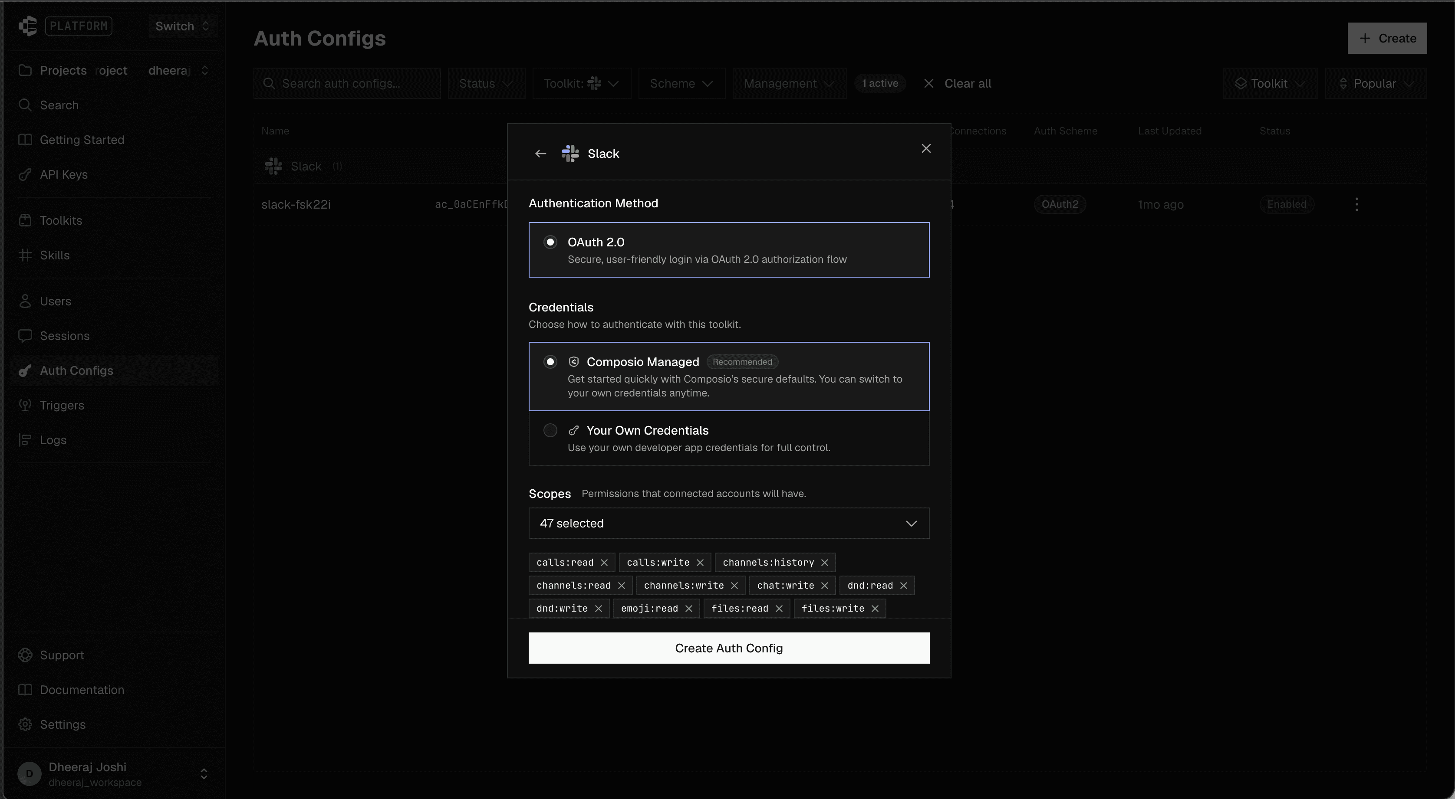Expand the 47 selected scopes dropdown
The width and height of the screenshot is (1455, 799).
729,523
